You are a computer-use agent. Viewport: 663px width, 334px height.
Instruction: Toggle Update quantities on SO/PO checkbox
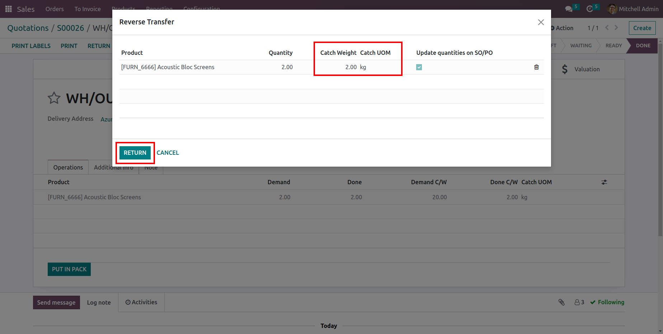tap(419, 67)
